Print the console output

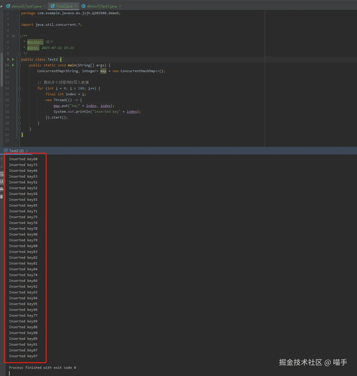(1, 189)
